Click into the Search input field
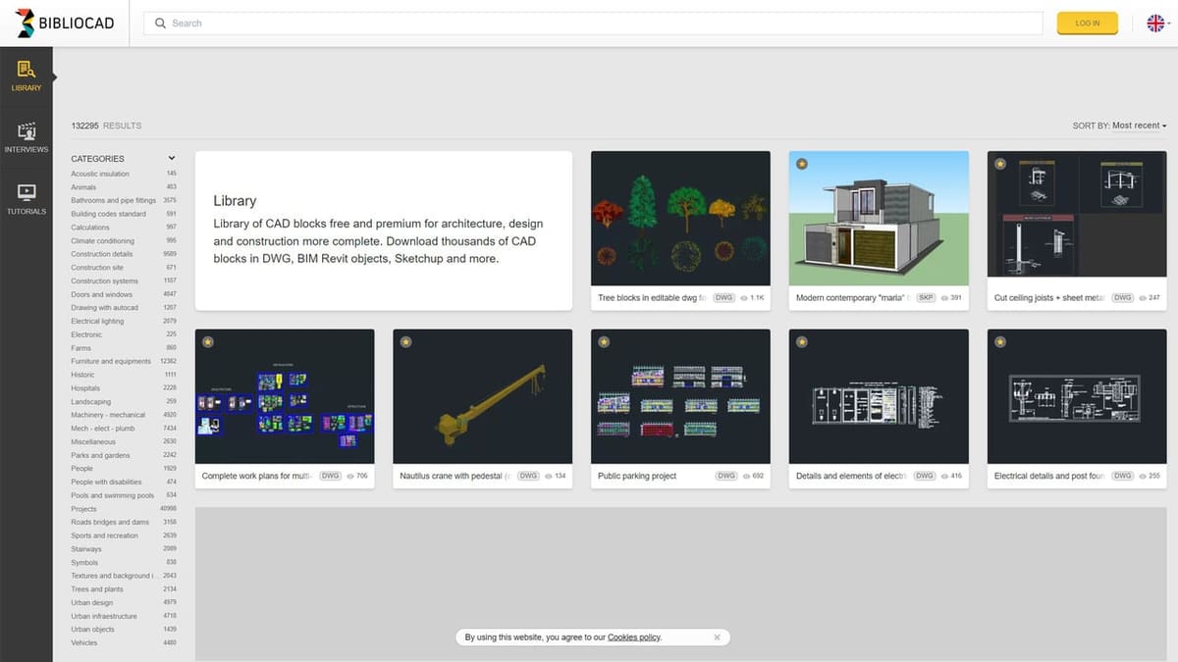The width and height of the screenshot is (1178, 662). [x=593, y=23]
